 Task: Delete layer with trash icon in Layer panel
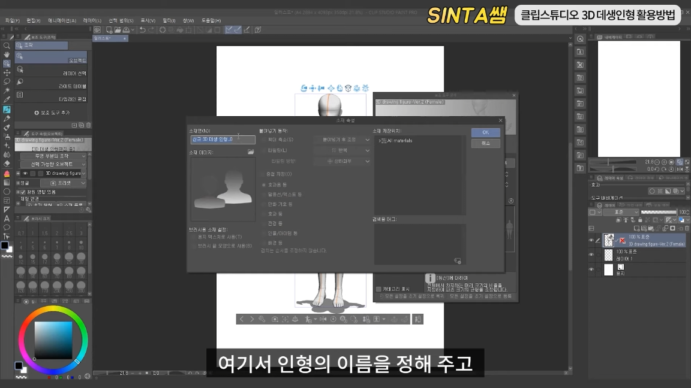tap(687, 228)
